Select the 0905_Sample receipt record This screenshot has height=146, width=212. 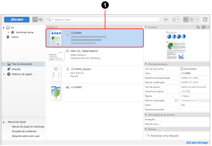pyautogui.click(x=94, y=74)
